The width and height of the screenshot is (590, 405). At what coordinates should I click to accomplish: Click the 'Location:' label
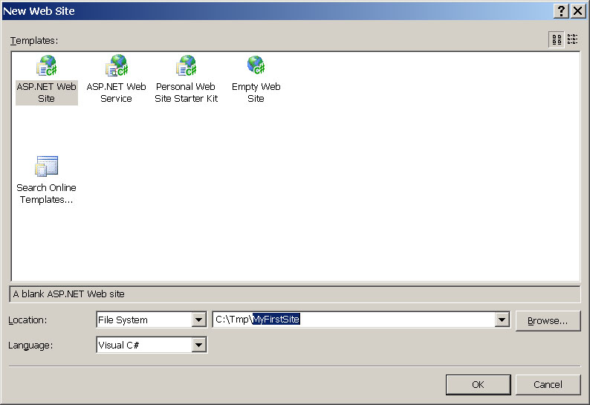(27, 320)
